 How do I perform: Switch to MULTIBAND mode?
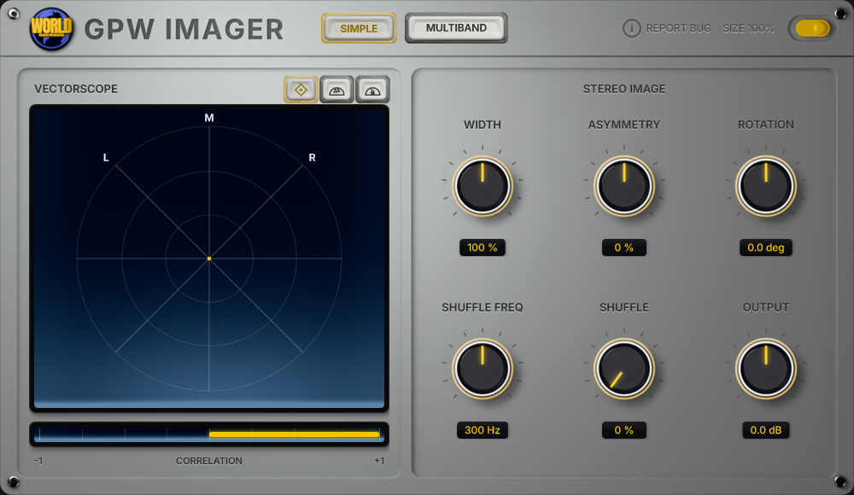click(x=456, y=28)
